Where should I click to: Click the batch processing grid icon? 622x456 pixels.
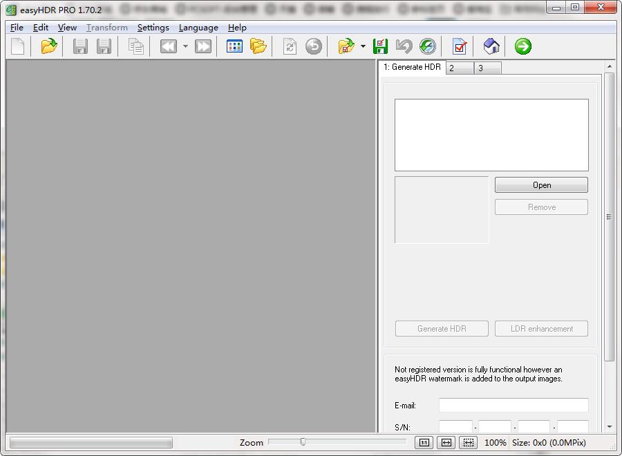click(235, 46)
